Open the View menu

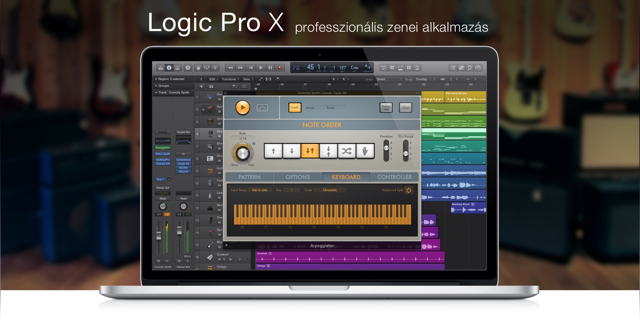coord(248,79)
